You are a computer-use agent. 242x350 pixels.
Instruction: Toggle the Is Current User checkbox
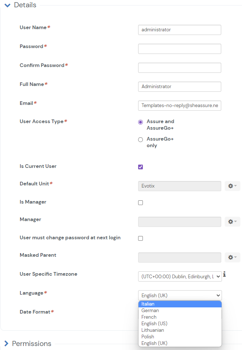click(x=141, y=167)
